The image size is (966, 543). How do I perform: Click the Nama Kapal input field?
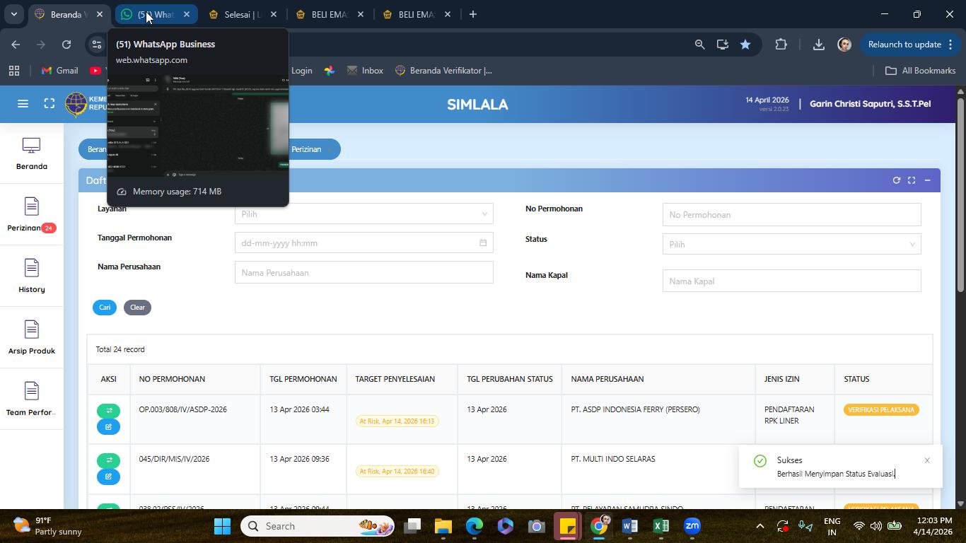(x=791, y=281)
